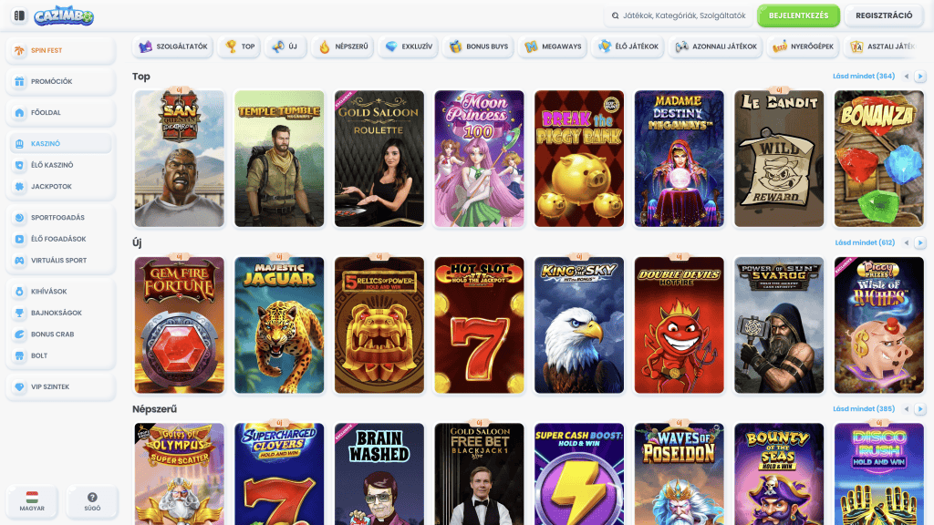The width and height of the screenshot is (934, 525).
Task: Select the Bonus Buys category tab
Action: (x=478, y=46)
